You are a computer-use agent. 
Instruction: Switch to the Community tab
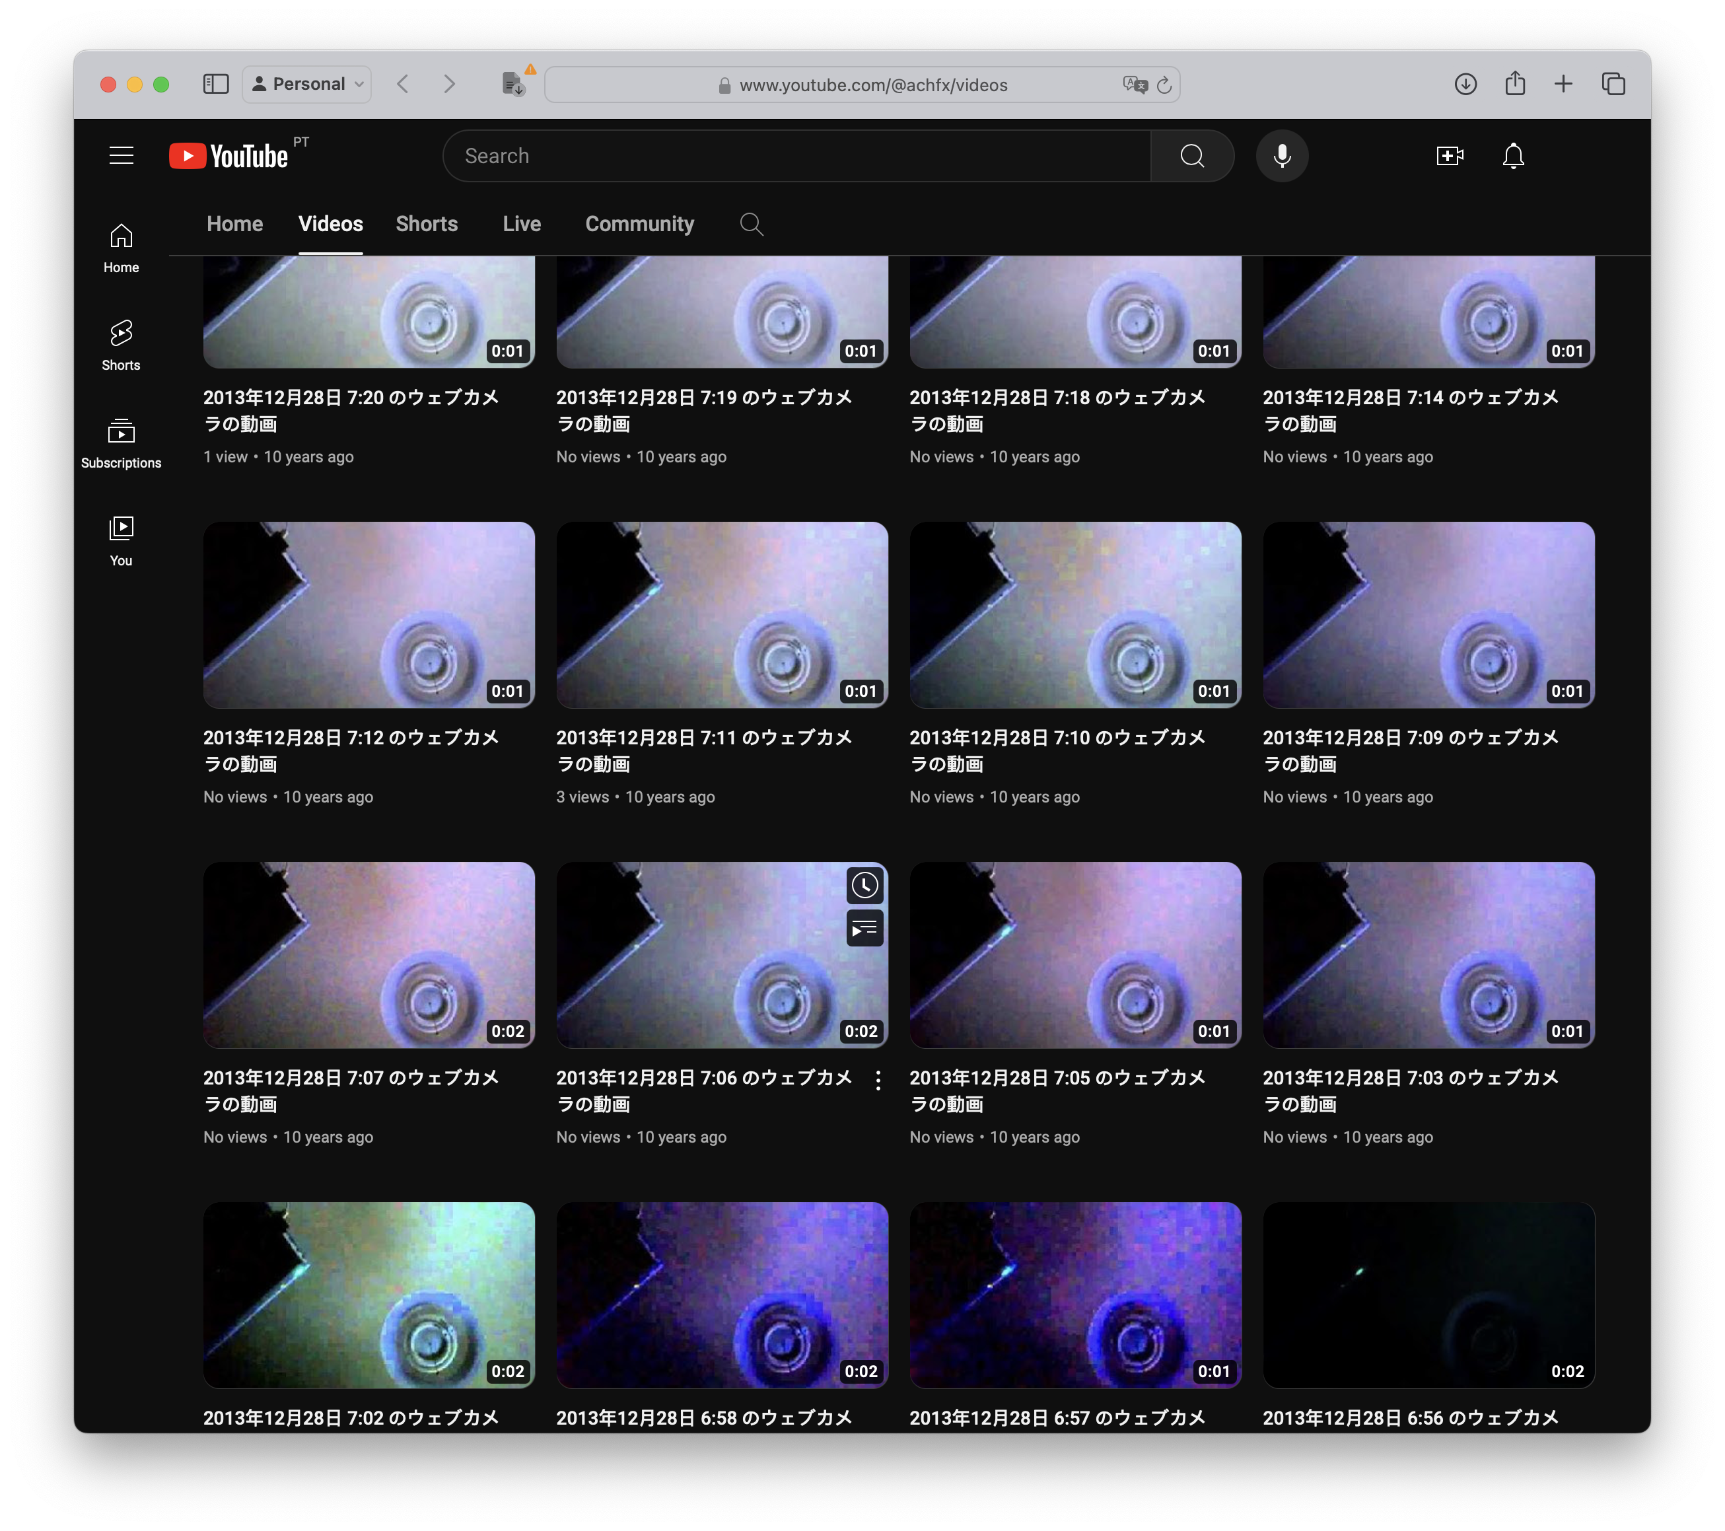(x=639, y=224)
